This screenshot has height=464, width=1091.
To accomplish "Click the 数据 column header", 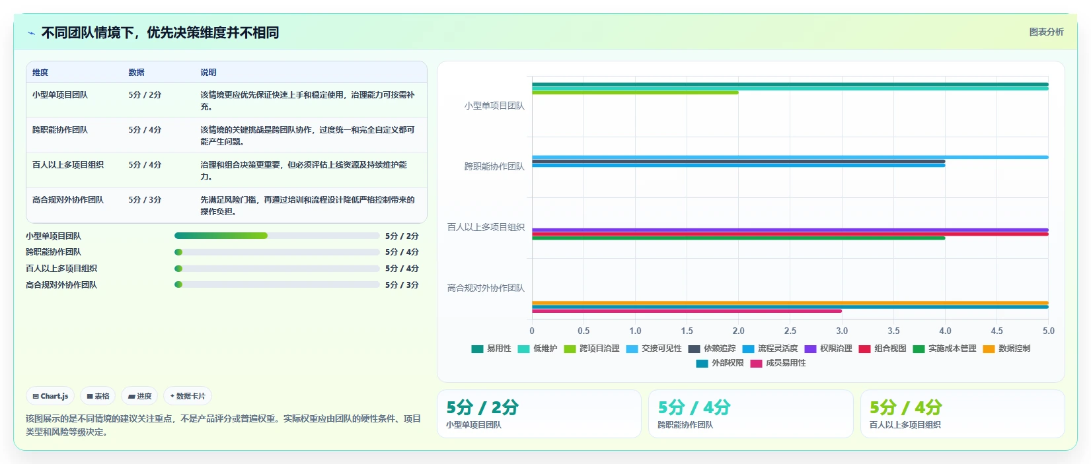I will point(137,73).
